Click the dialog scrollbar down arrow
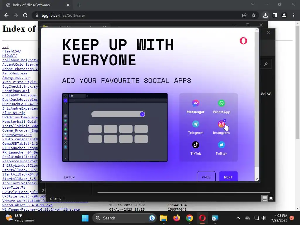Screen dimensions: 300x225 pos(257,179)
